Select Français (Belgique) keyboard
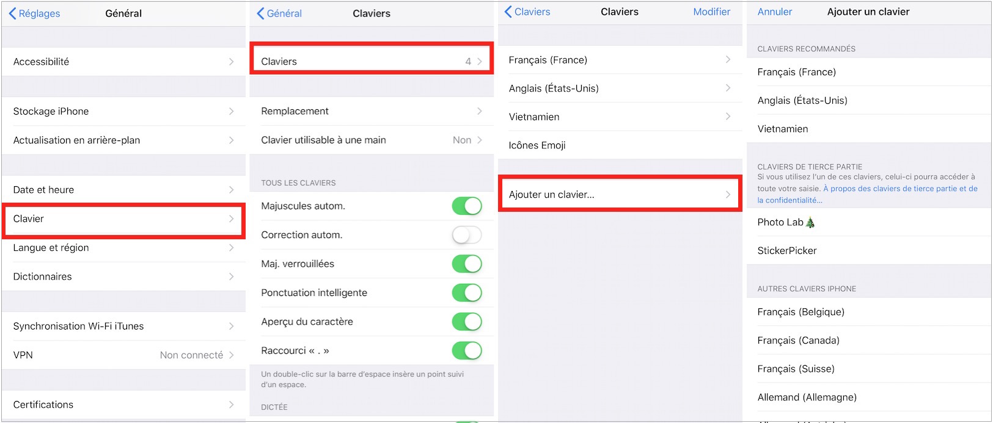Screen dimensions: 993x423 tap(868, 312)
